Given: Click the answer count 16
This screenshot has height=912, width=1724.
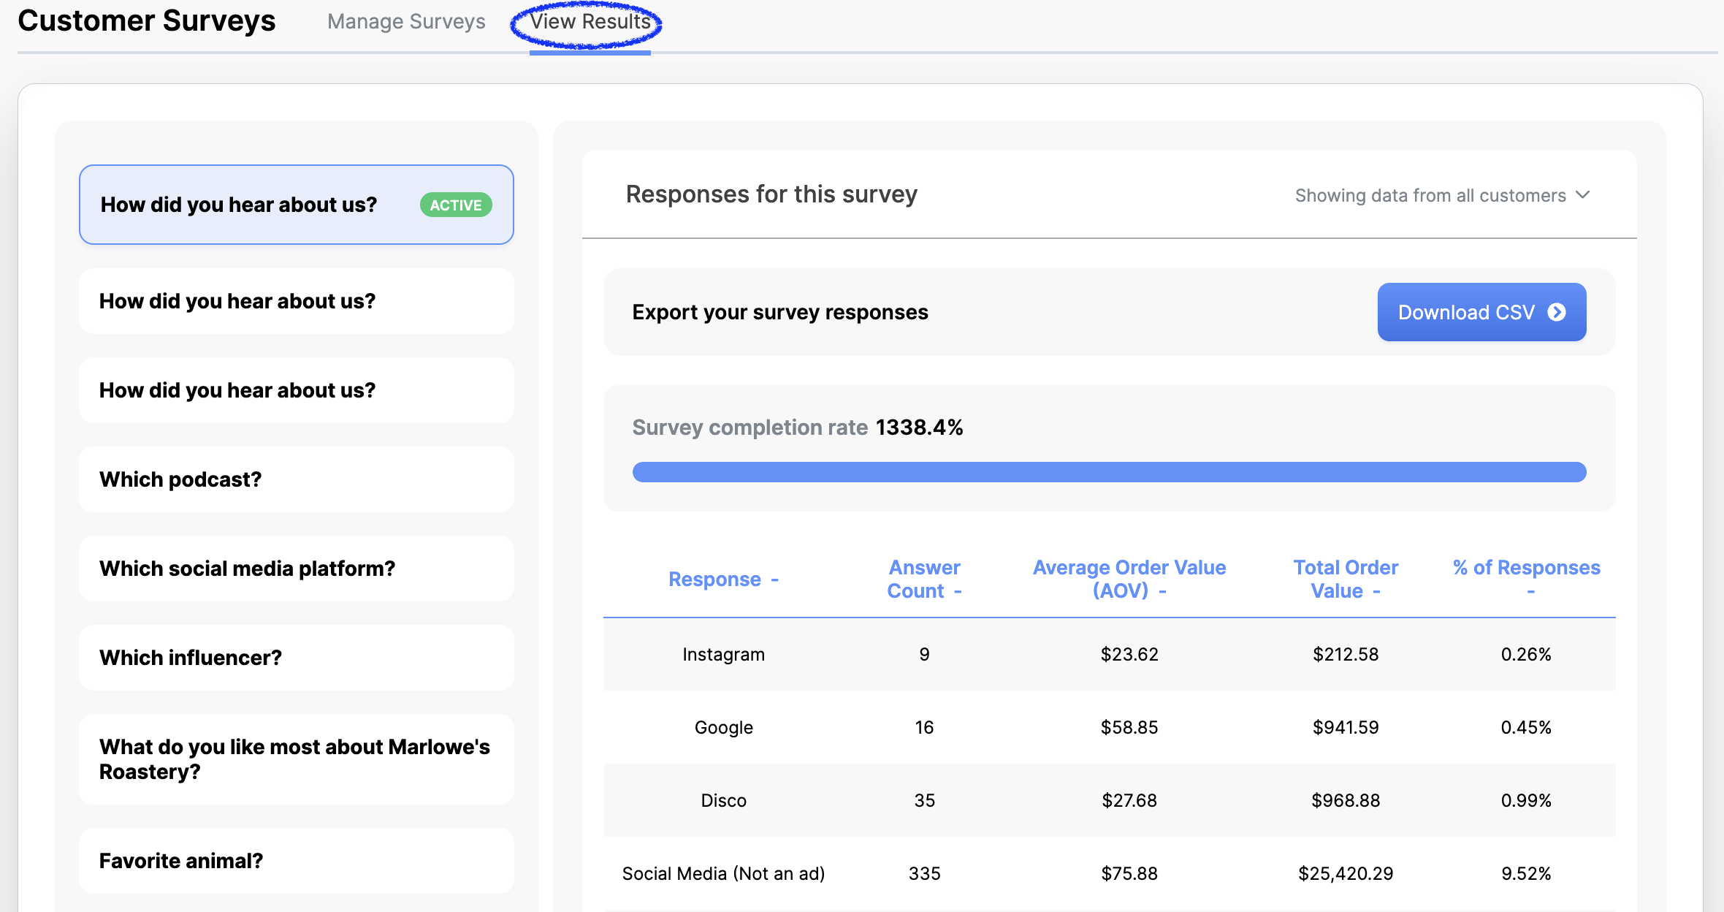Looking at the screenshot, I should click(x=924, y=727).
